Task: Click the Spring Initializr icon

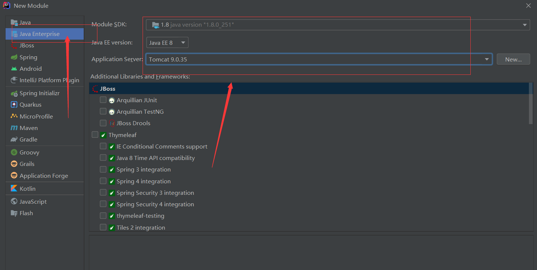Action: (x=14, y=93)
